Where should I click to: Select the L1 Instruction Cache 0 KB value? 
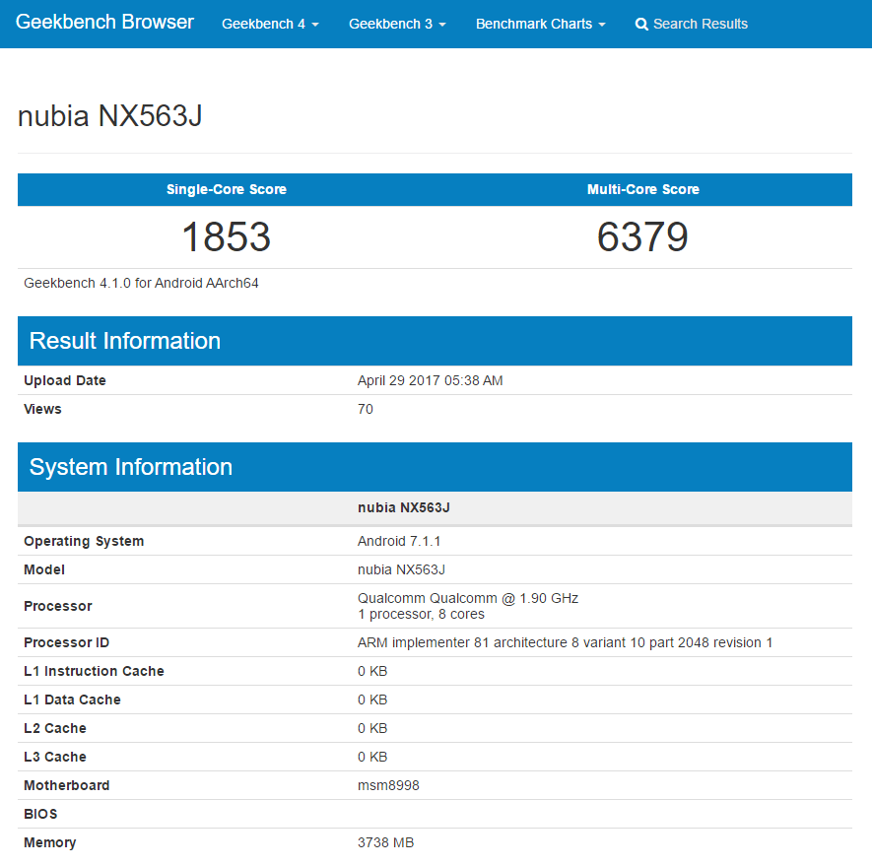tap(372, 671)
